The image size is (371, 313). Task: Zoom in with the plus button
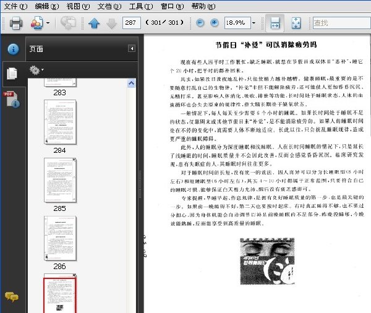click(x=215, y=23)
